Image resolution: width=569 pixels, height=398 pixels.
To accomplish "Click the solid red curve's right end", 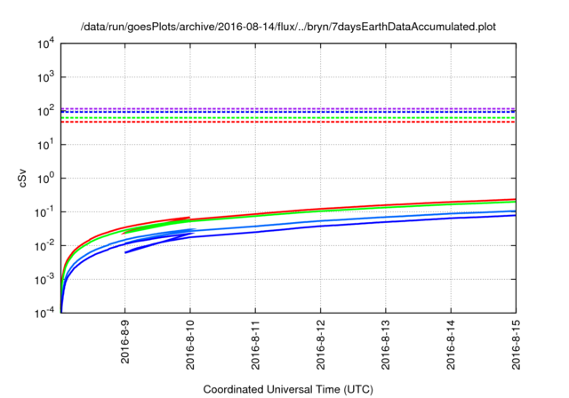I will pyautogui.click(x=512, y=200).
